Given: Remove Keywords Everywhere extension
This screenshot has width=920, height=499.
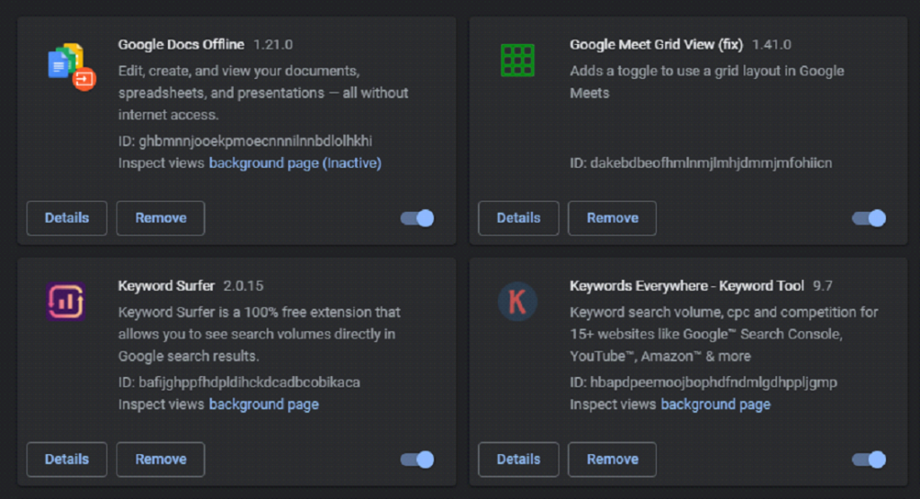Looking at the screenshot, I should pyautogui.click(x=612, y=460).
